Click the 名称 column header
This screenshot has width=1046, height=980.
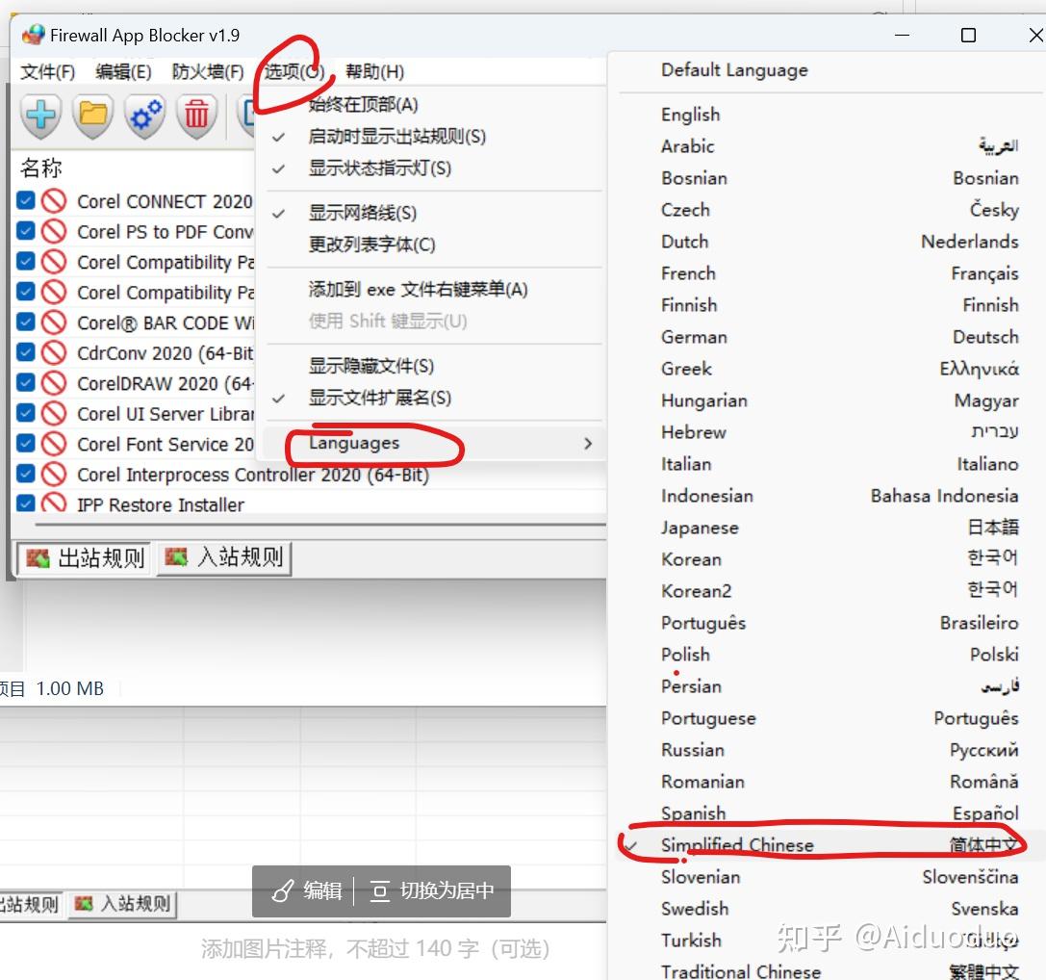39,167
